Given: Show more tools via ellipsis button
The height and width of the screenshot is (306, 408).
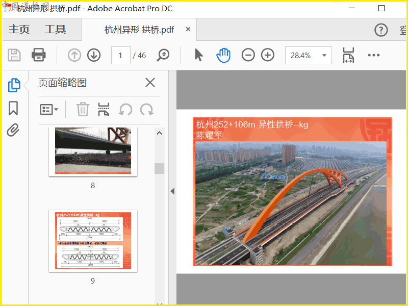Looking at the screenshot, I should [x=374, y=55].
